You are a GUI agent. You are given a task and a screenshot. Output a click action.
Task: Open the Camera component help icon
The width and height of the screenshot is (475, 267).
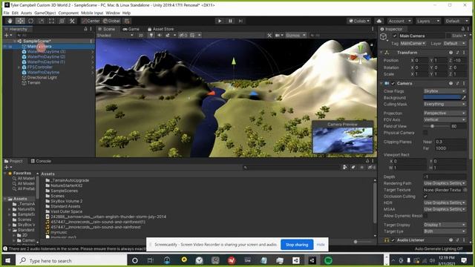pyautogui.click(x=451, y=83)
